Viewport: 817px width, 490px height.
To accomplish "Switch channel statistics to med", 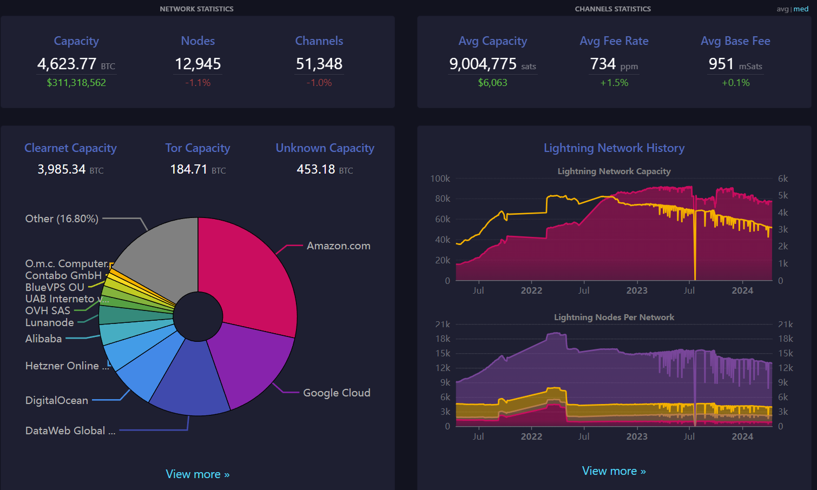I will tap(801, 9).
